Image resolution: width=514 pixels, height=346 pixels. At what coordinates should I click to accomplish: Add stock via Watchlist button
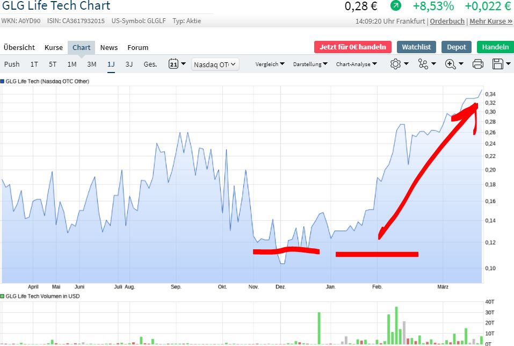(416, 47)
